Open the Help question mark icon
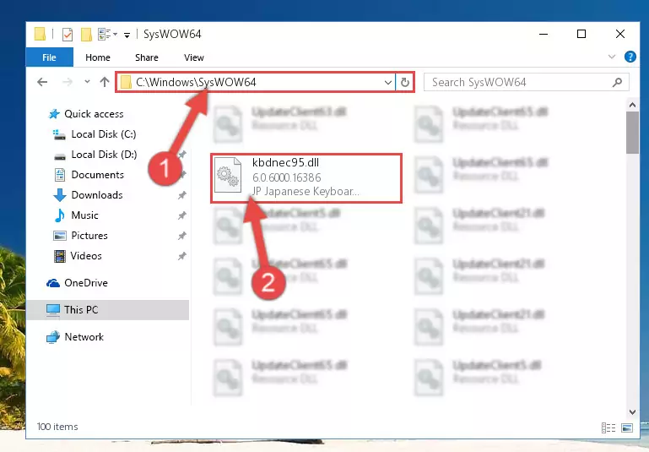The image size is (649, 452). click(630, 57)
